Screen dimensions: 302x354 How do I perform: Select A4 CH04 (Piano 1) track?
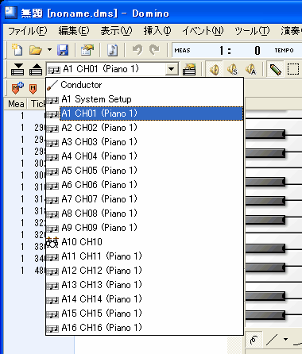(145, 156)
